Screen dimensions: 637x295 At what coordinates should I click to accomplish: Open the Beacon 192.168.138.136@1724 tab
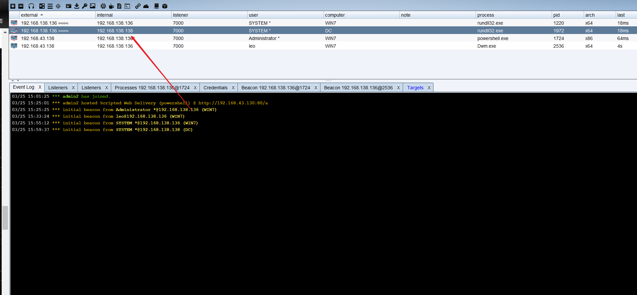276,88
